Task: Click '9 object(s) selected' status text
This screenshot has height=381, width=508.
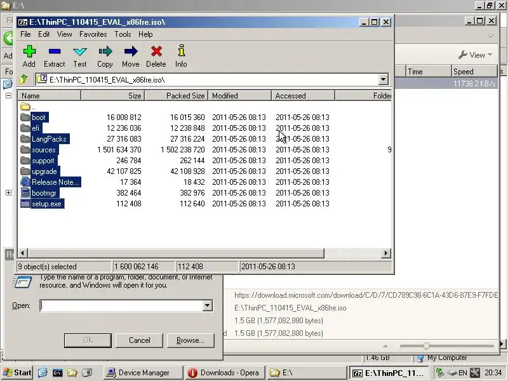Action: [47, 267]
